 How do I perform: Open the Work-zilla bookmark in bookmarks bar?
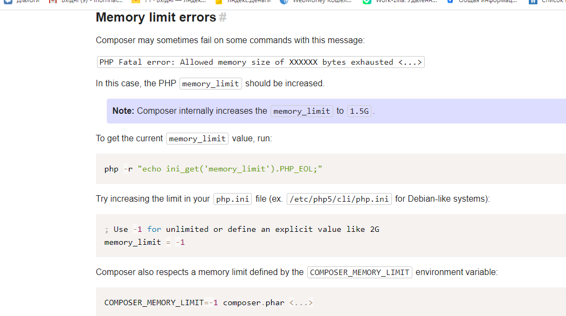[400, 2]
